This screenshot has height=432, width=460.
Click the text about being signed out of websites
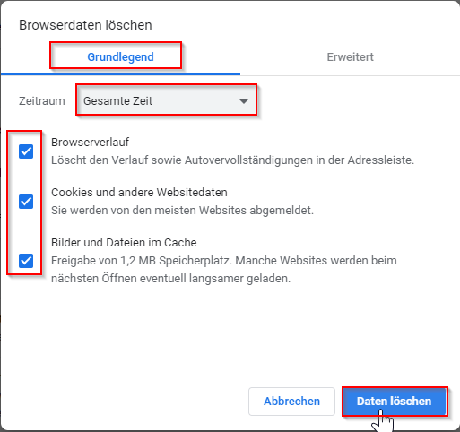point(182,211)
